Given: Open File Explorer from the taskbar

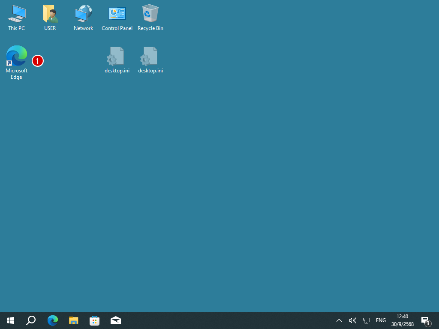Looking at the screenshot, I should point(74,320).
